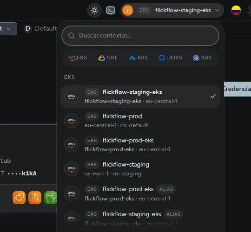Click the orange EKS cluster icon in header
This screenshot has width=251, height=232.
(128, 10)
